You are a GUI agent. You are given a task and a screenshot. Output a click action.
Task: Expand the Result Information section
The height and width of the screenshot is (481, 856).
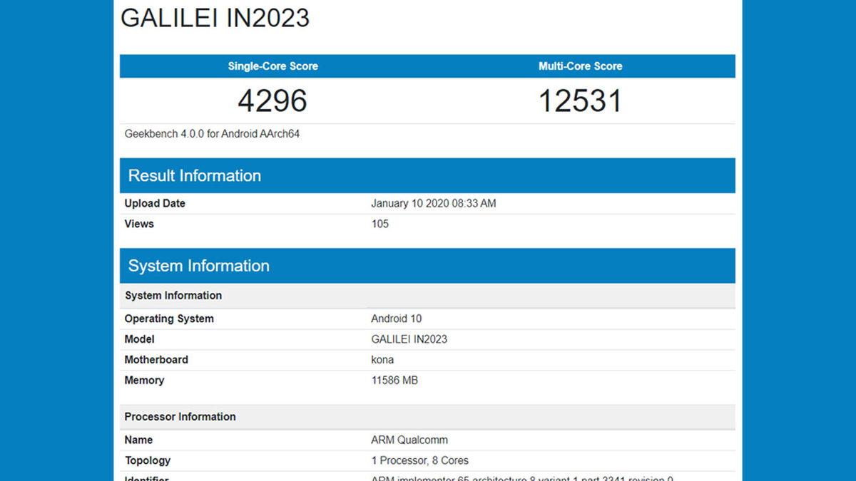click(194, 175)
